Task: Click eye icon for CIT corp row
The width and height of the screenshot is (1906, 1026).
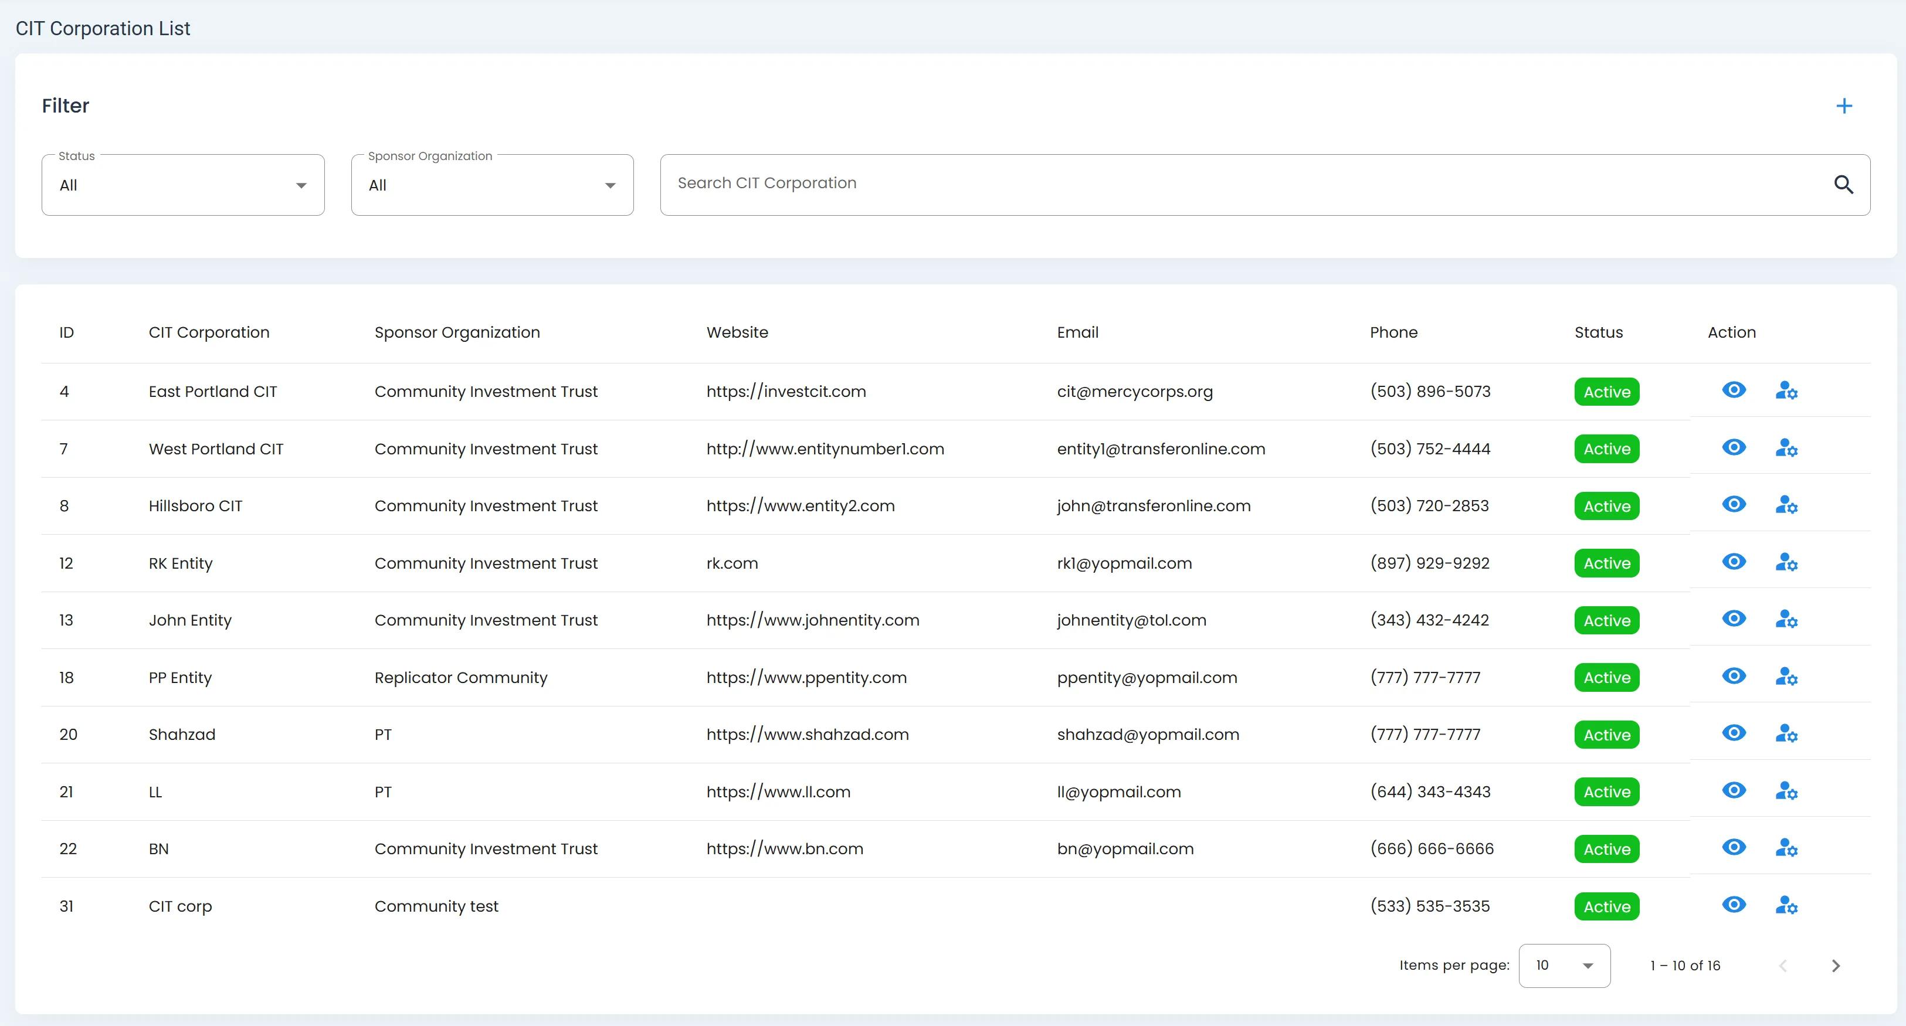Action: click(x=1734, y=905)
